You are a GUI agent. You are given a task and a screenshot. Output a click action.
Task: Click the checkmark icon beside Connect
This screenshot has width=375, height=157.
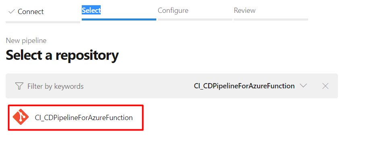point(11,11)
